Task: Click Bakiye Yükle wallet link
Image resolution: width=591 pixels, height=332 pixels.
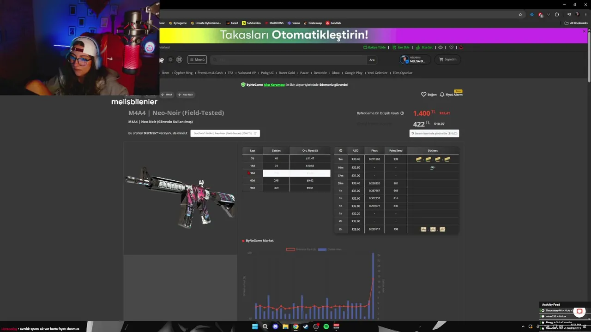Action: (374, 47)
